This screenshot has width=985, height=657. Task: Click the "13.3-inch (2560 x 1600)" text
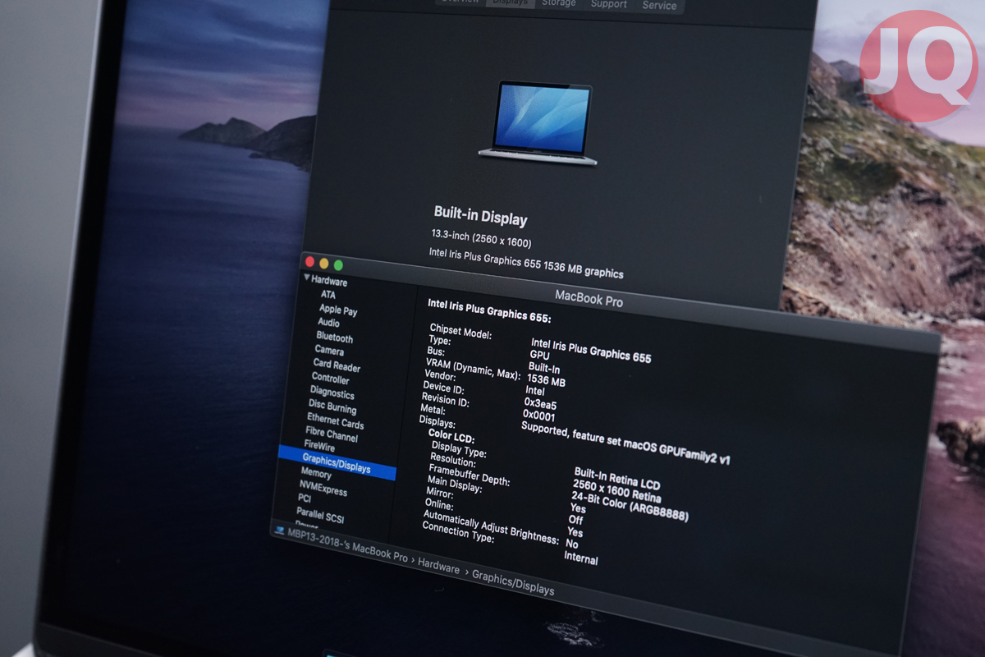pyautogui.click(x=482, y=240)
